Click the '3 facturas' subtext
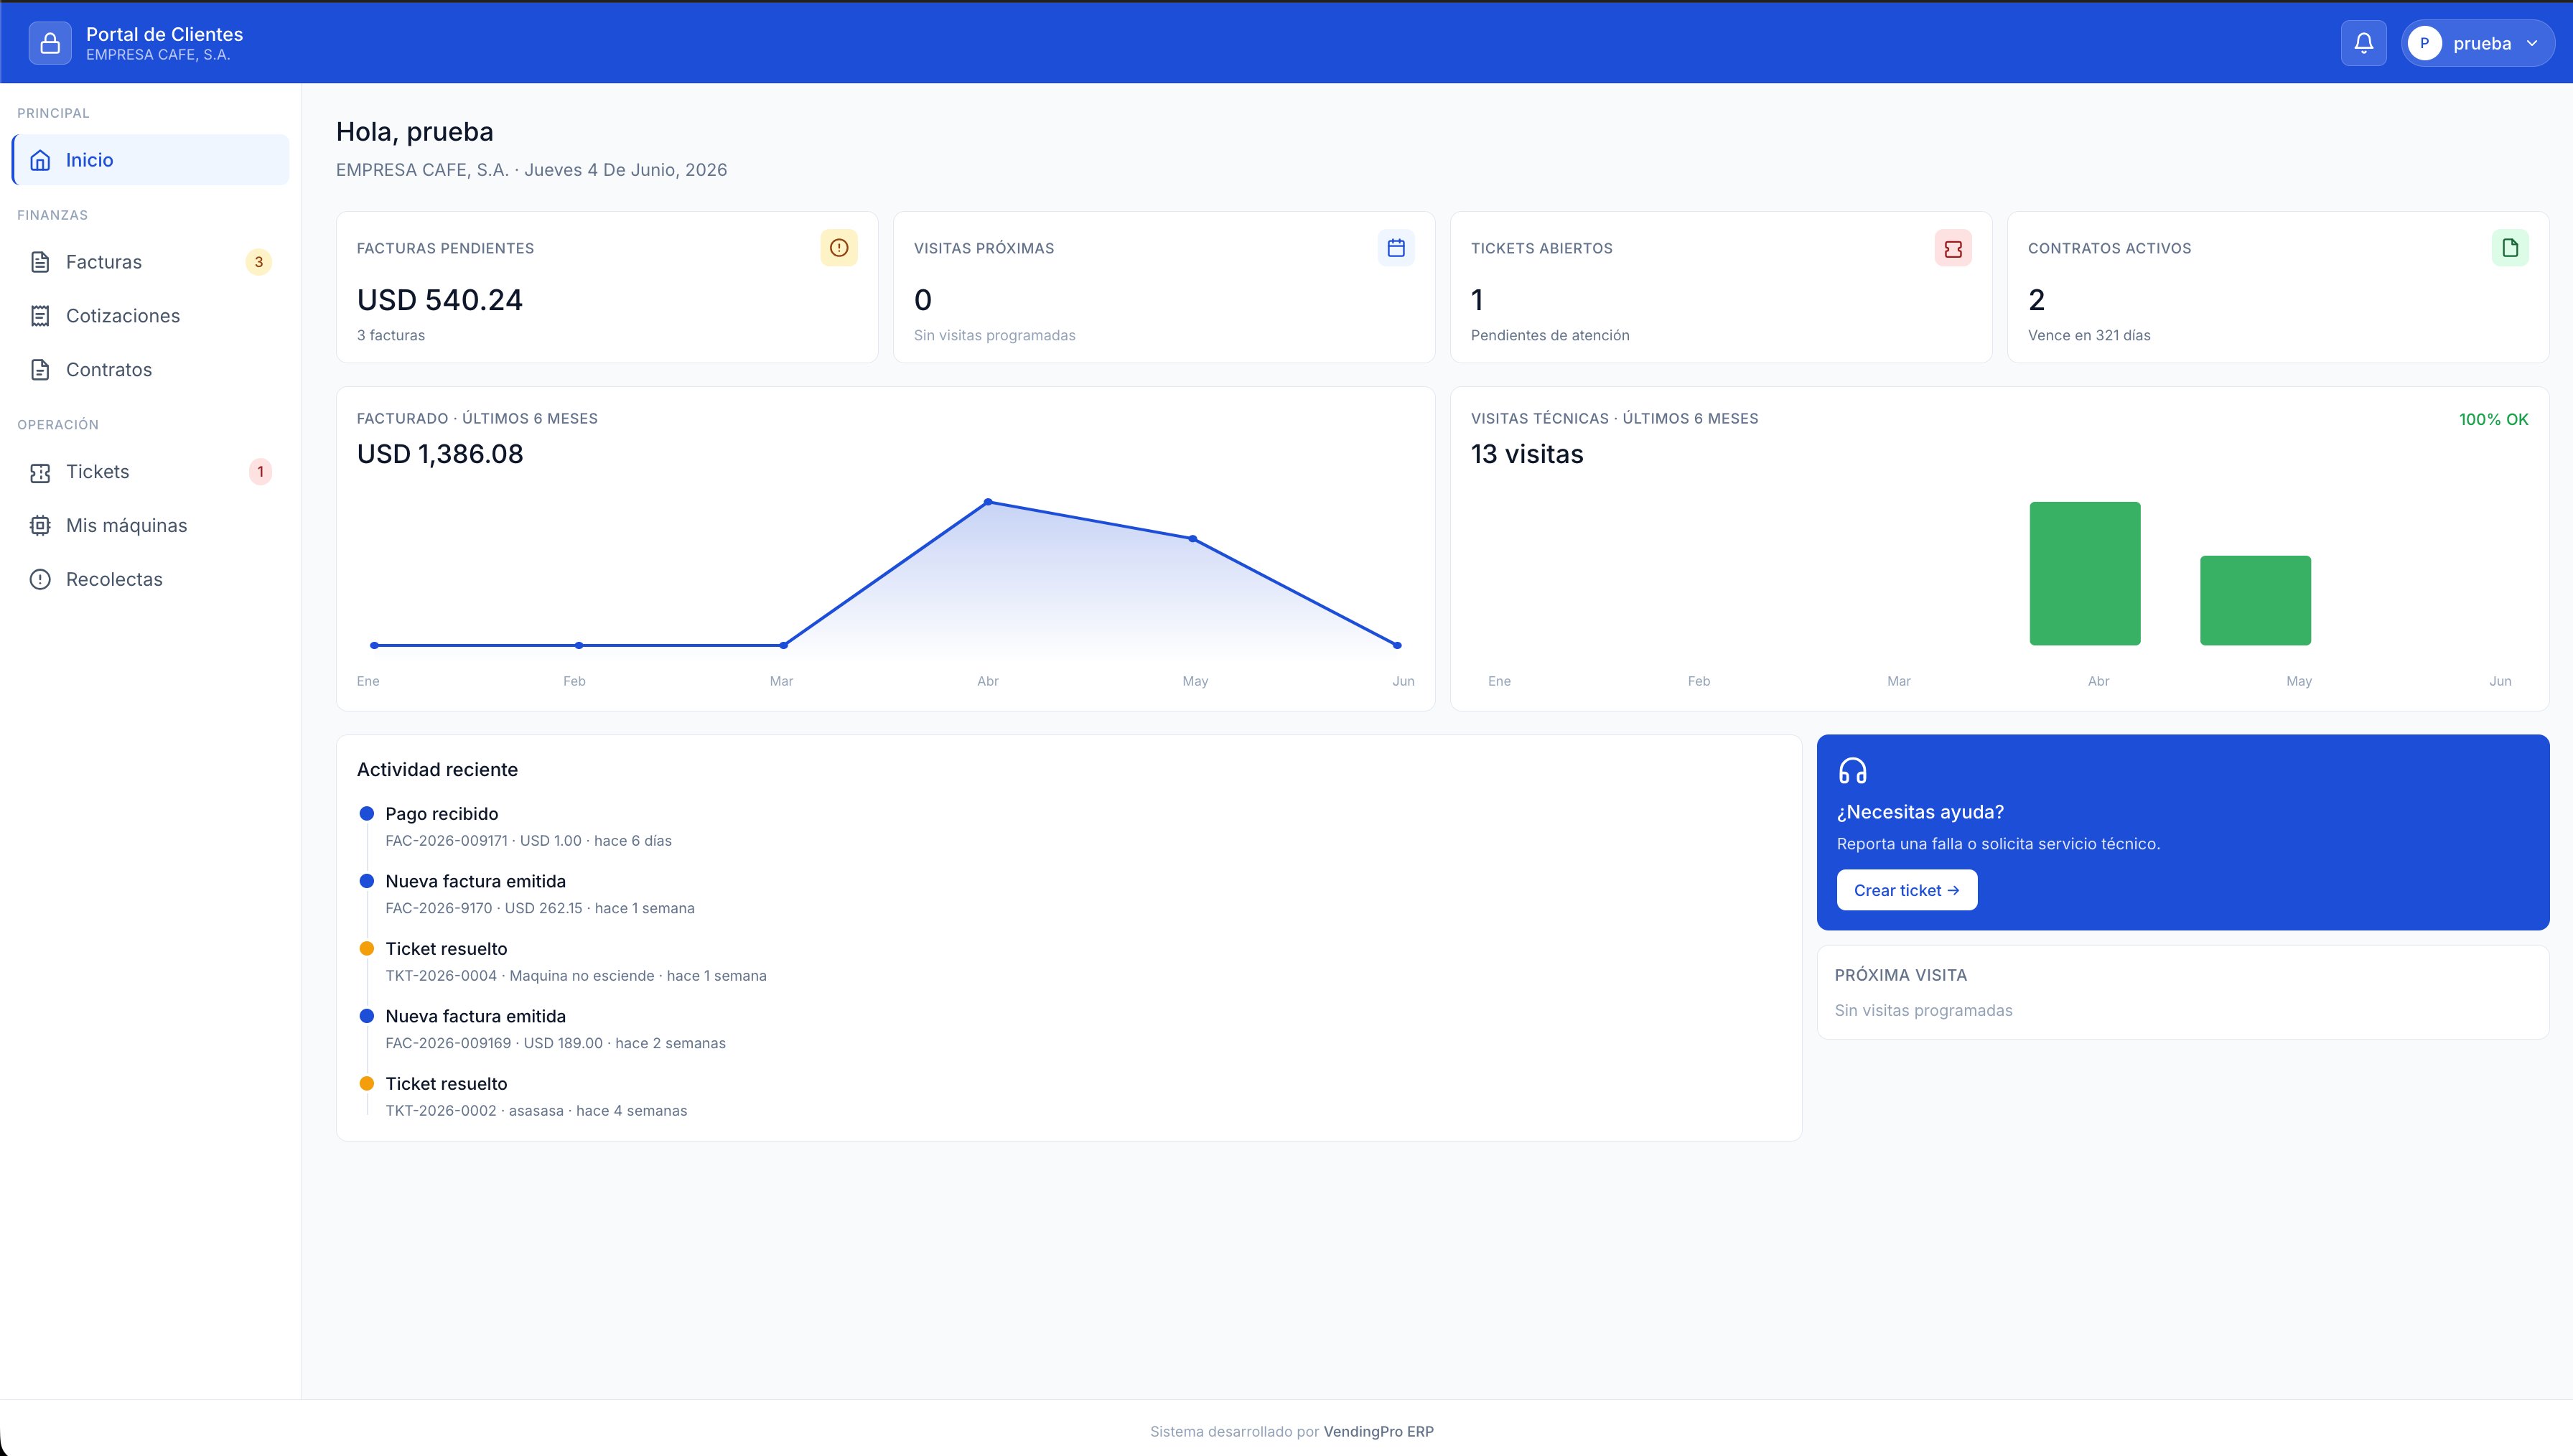The image size is (2573, 1456). [x=391, y=336]
